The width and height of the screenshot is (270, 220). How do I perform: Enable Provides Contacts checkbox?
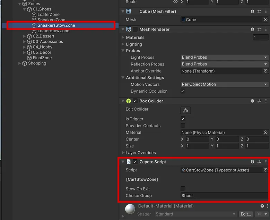(183, 126)
